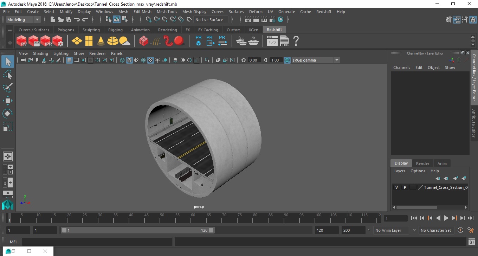The height and width of the screenshot is (256, 478).
Task: Activate the Move tool in the toolbox
Action: [x=8, y=101]
